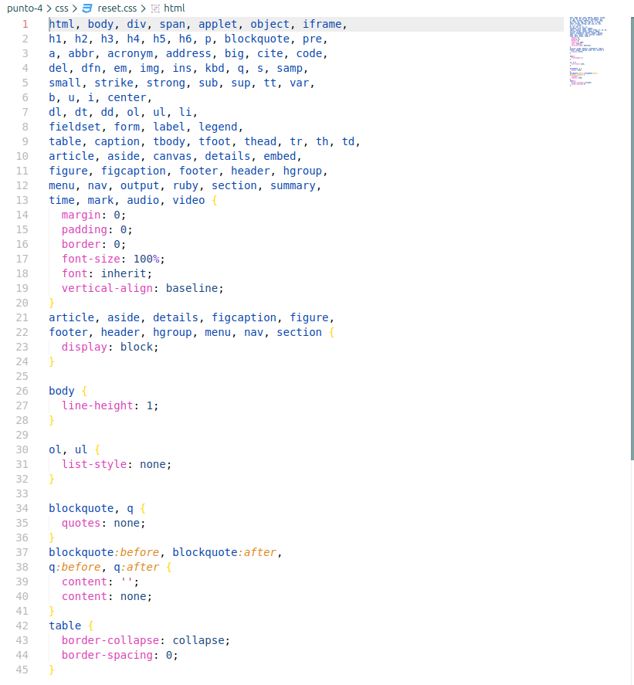Click the vertical-align baseline value
Viewport: 634px width, 685px height.
[194, 288]
